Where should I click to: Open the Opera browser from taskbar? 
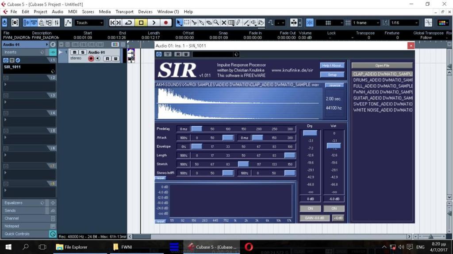tap(249, 247)
